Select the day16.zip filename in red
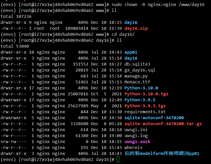 136,28
